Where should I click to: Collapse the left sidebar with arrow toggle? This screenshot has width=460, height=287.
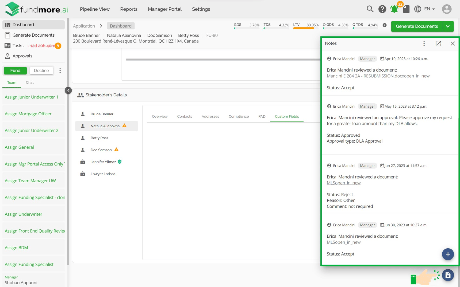click(x=68, y=90)
